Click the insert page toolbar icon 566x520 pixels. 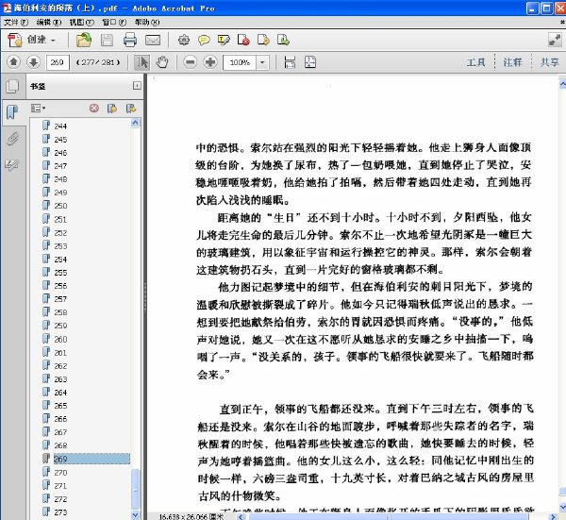coord(263,40)
